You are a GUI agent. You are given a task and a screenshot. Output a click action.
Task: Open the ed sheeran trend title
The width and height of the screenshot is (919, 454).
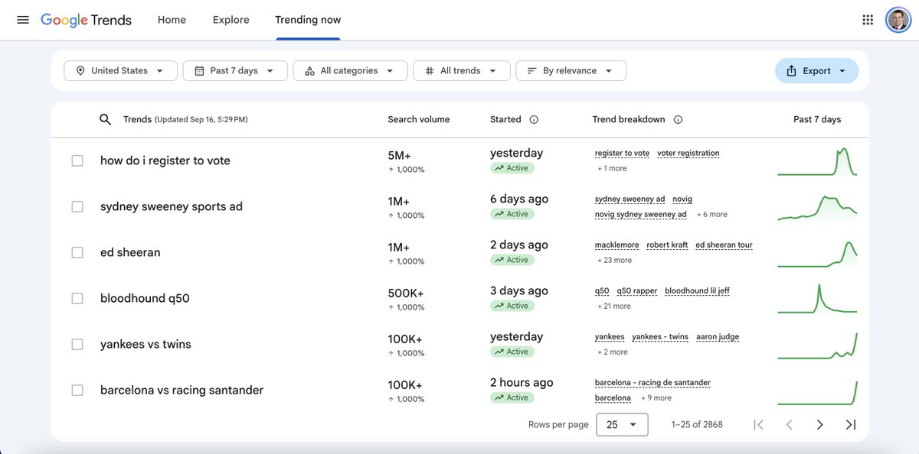coord(130,252)
